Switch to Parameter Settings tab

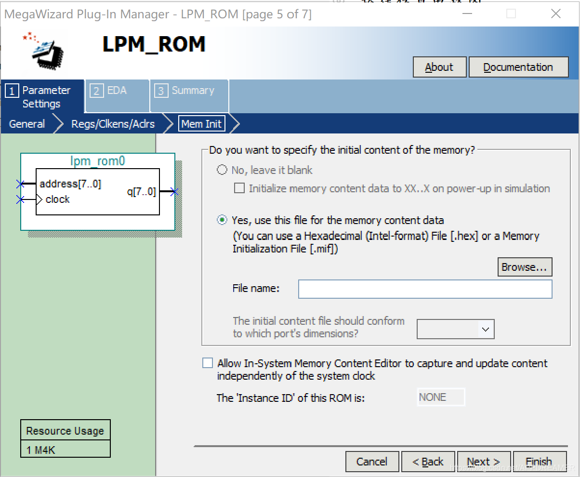point(42,97)
